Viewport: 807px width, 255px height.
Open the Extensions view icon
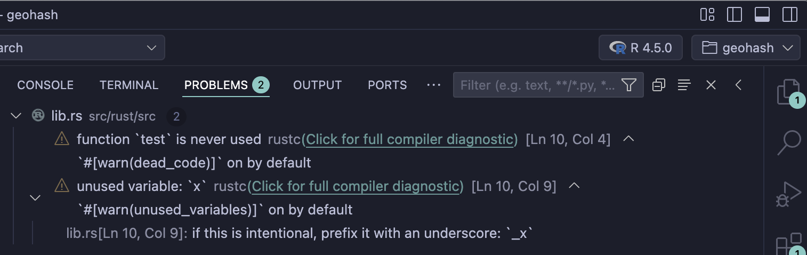(788, 244)
